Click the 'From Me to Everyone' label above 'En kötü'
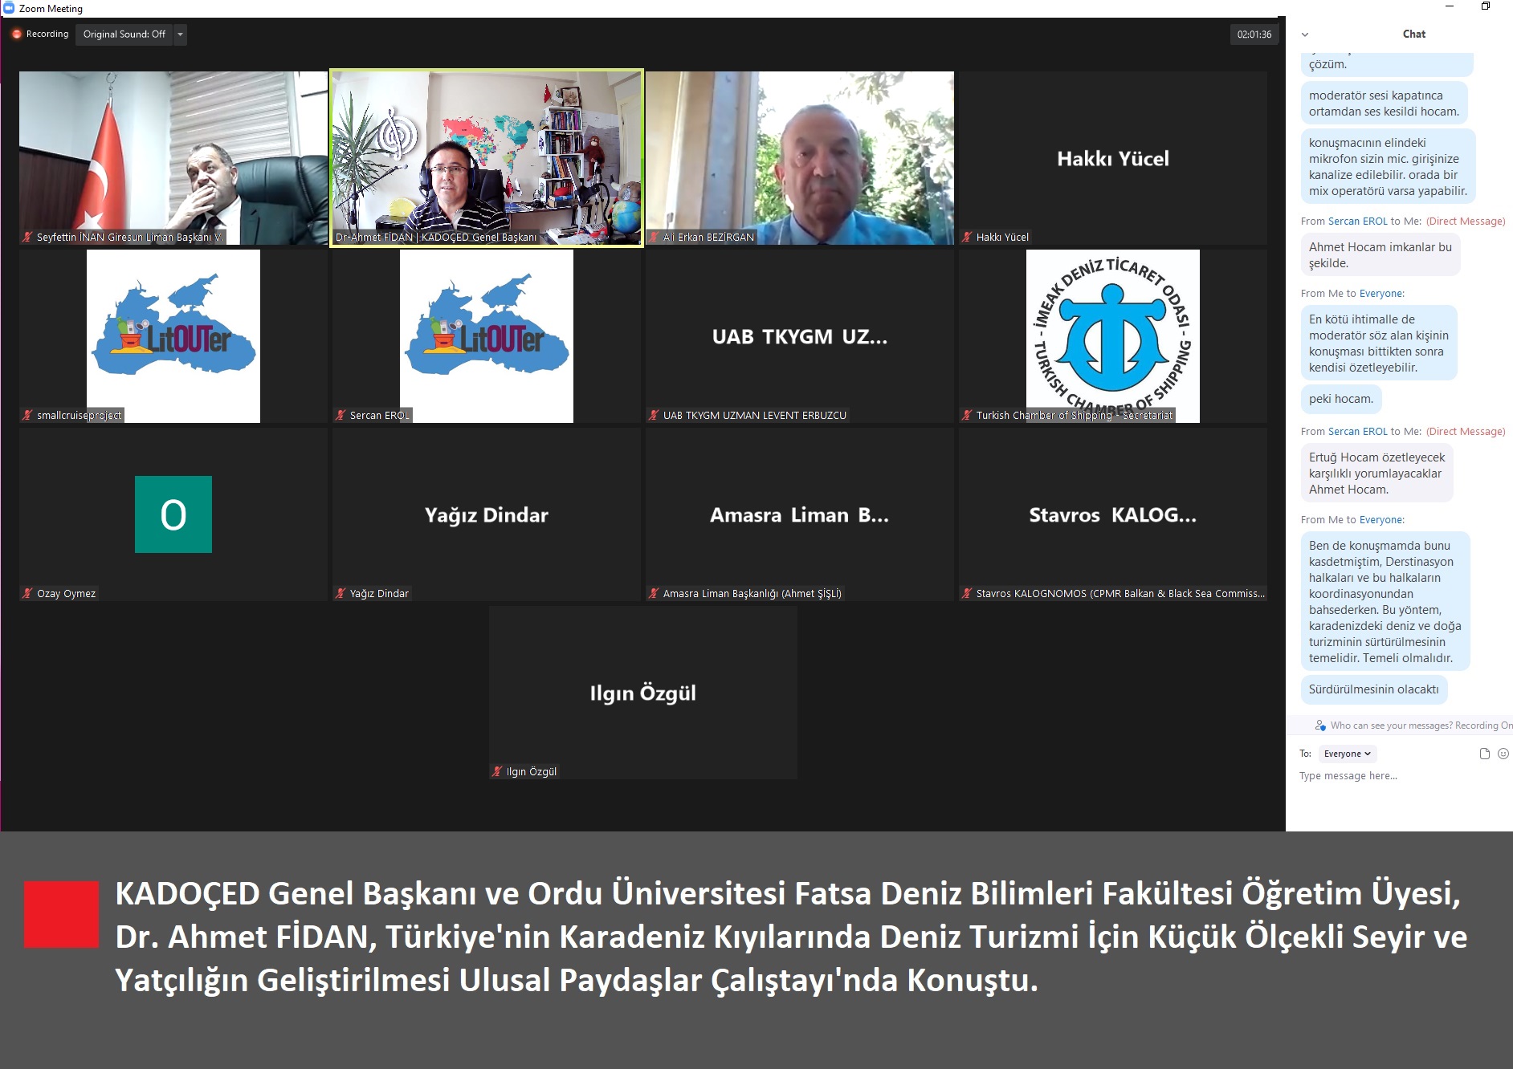Viewport: 1513px width, 1069px height. click(x=1352, y=294)
